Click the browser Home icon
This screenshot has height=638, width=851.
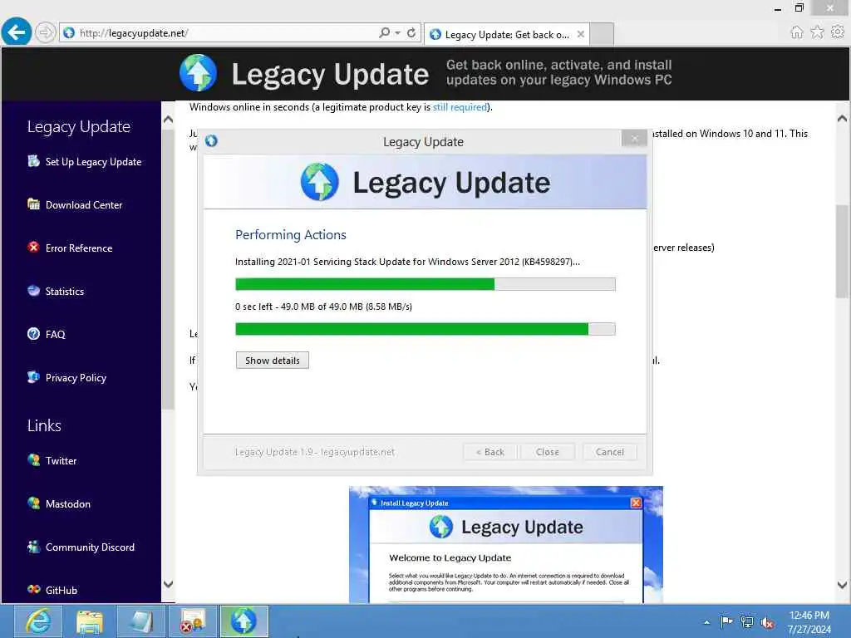coord(796,32)
